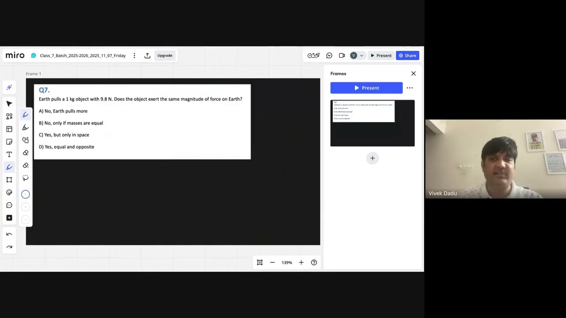Open the shapes and templates tool

(9, 116)
